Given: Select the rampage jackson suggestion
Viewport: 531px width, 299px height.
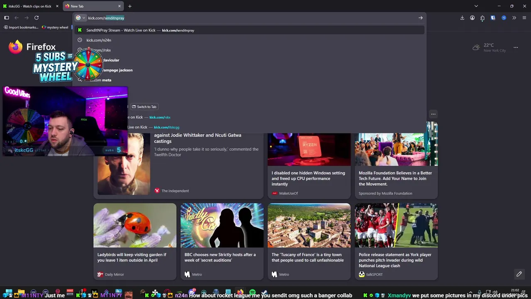Looking at the screenshot, I should [x=250, y=70].
